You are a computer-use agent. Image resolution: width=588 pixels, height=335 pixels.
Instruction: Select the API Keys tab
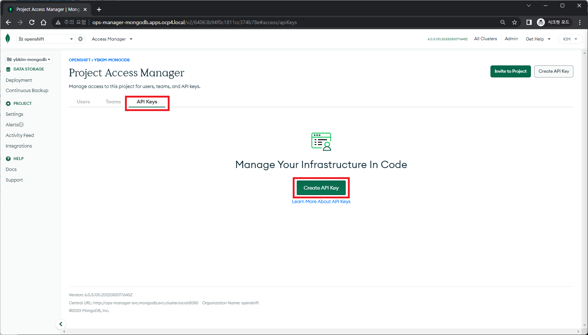point(147,102)
